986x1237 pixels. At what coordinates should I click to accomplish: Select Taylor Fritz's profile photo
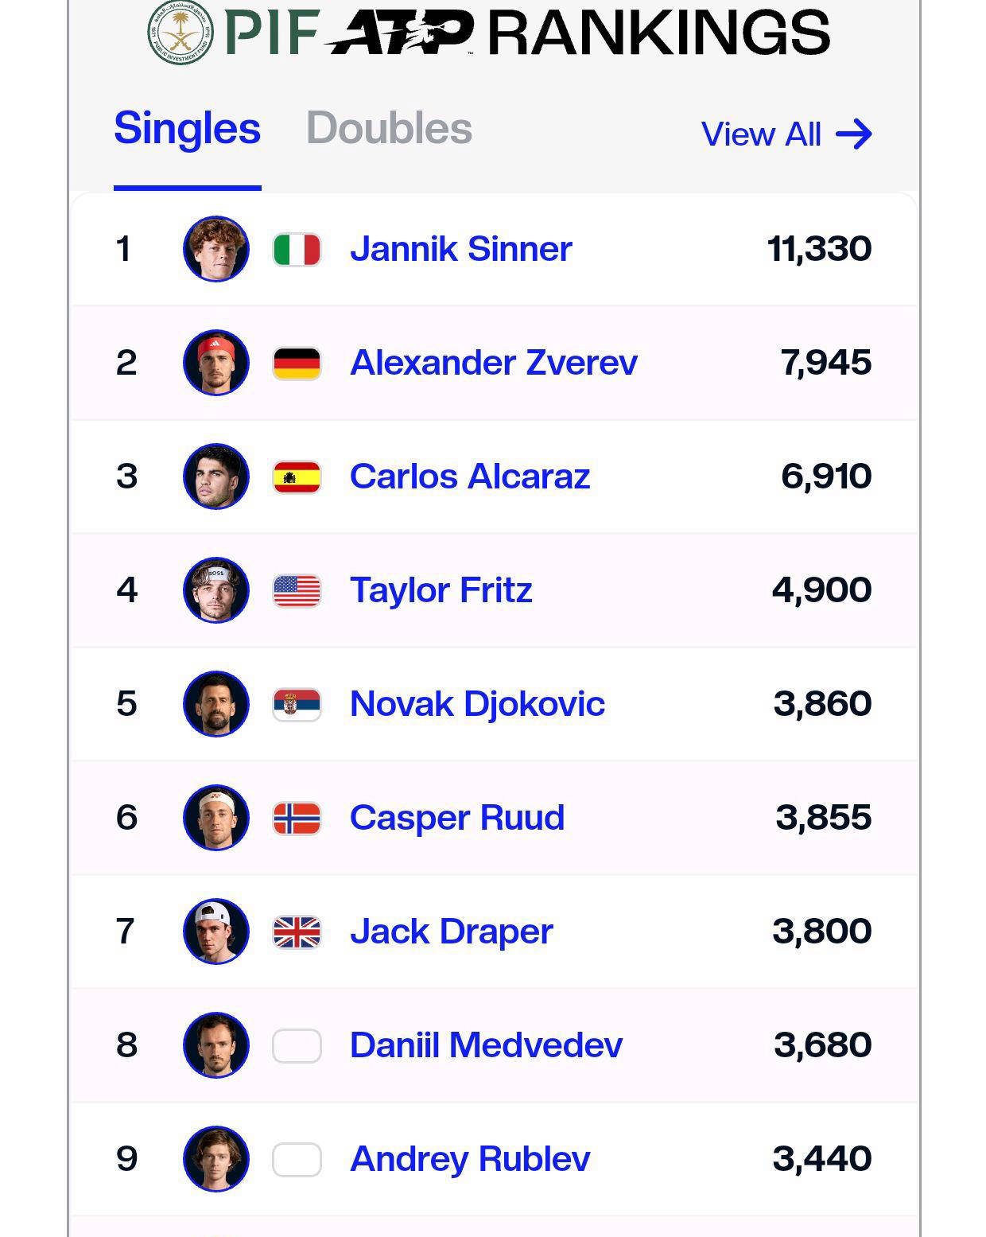216,590
